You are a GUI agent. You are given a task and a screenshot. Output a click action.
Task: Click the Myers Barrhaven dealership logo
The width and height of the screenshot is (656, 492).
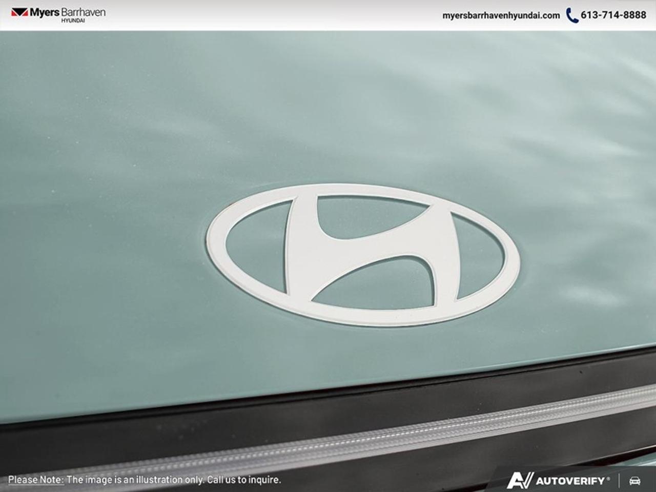(61, 14)
